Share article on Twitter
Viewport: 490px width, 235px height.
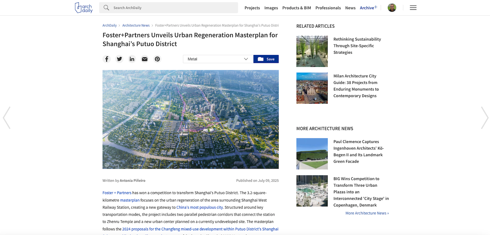click(119, 59)
